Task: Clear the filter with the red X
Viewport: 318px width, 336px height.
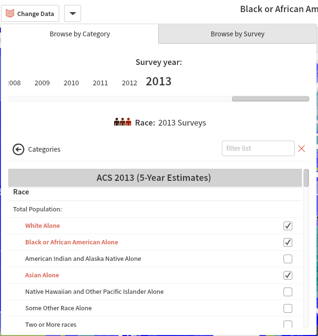Action: pos(301,148)
